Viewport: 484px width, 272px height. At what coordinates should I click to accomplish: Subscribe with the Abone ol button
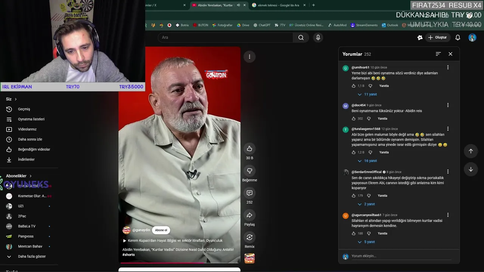[161, 230]
